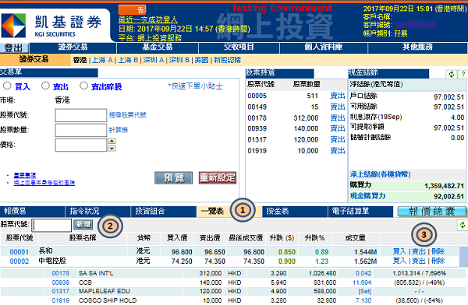This screenshot has width=468, height=305.
Task: Refresh the watchlist with the green icon
Action: click(x=463, y=225)
